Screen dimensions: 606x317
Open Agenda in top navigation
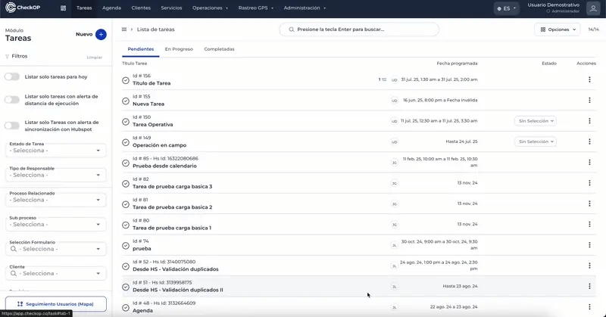coord(111,8)
